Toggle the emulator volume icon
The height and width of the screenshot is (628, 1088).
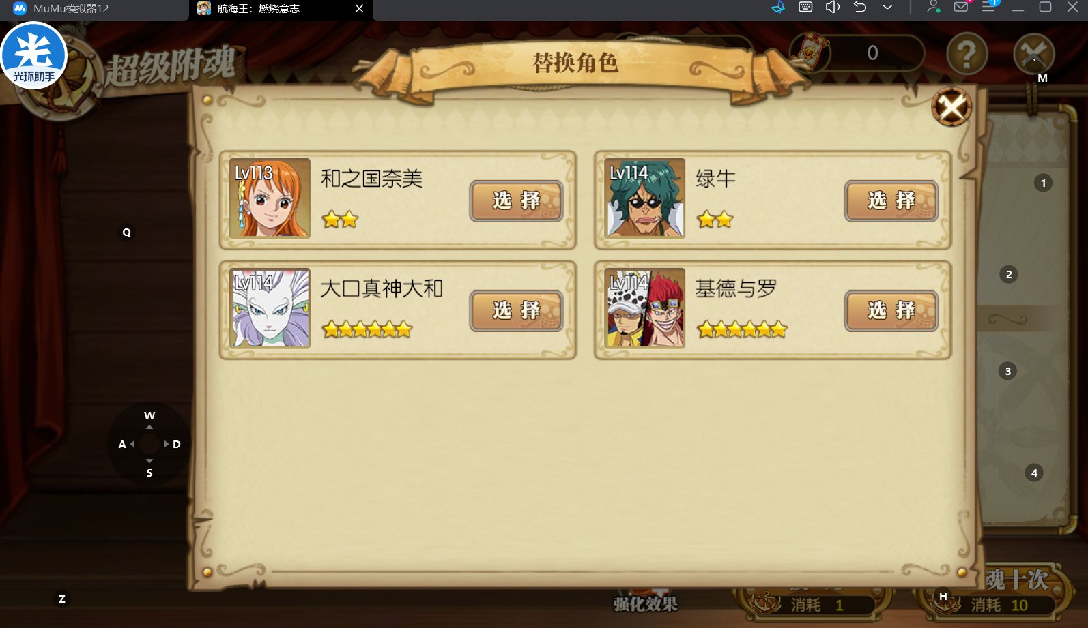pyautogui.click(x=833, y=8)
